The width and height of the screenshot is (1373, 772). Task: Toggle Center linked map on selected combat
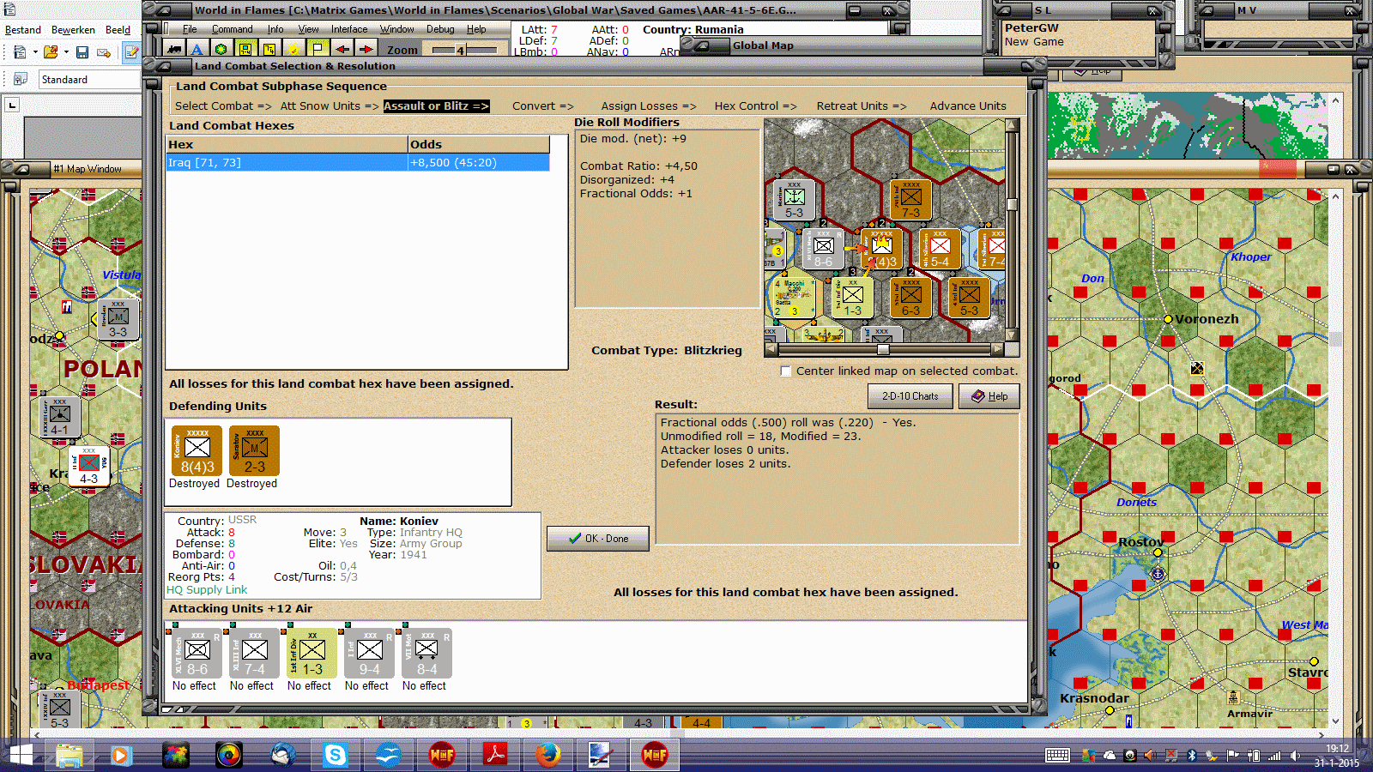click(x=786, y=371)
